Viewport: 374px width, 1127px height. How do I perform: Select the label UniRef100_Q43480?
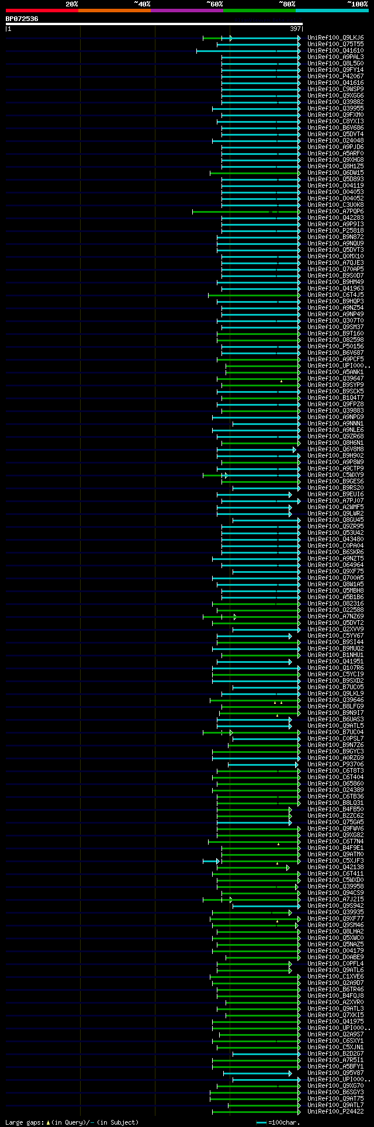coord(335,539)
